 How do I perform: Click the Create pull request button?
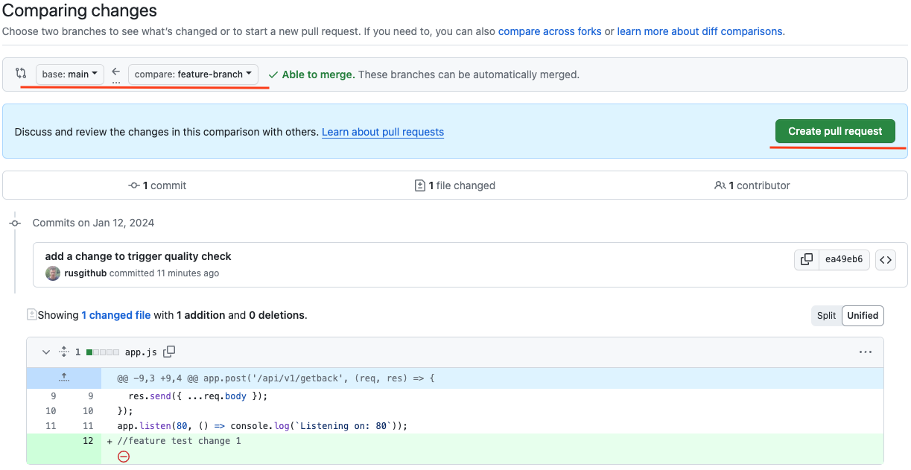tap(835, 131)
